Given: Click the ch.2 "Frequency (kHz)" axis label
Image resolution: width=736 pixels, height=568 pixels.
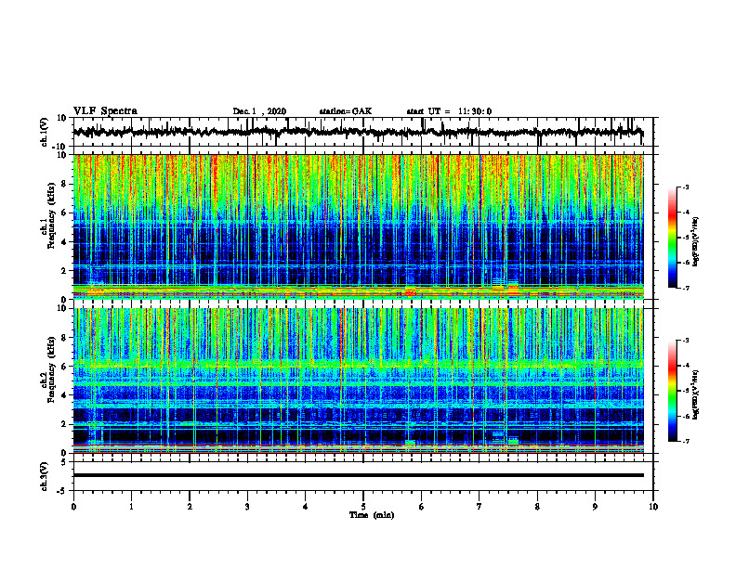Looking at the screenshot, I should [x=51, y=369].
